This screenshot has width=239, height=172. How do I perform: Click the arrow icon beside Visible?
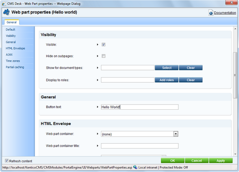click(x=97, y=45)
